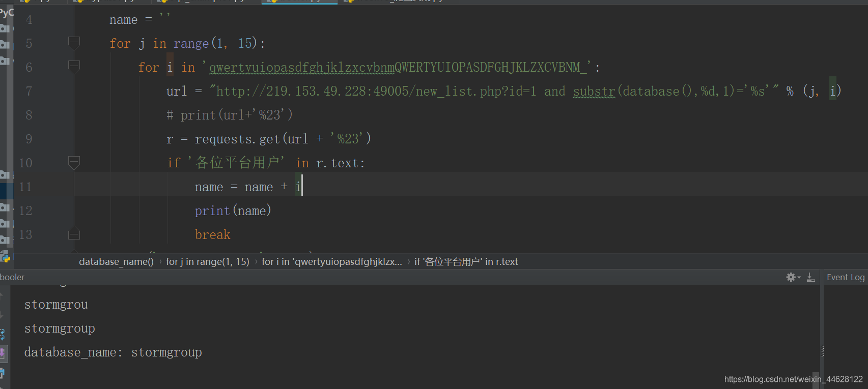
Task: Click the requests.get call on line 9
Action: 283,139
